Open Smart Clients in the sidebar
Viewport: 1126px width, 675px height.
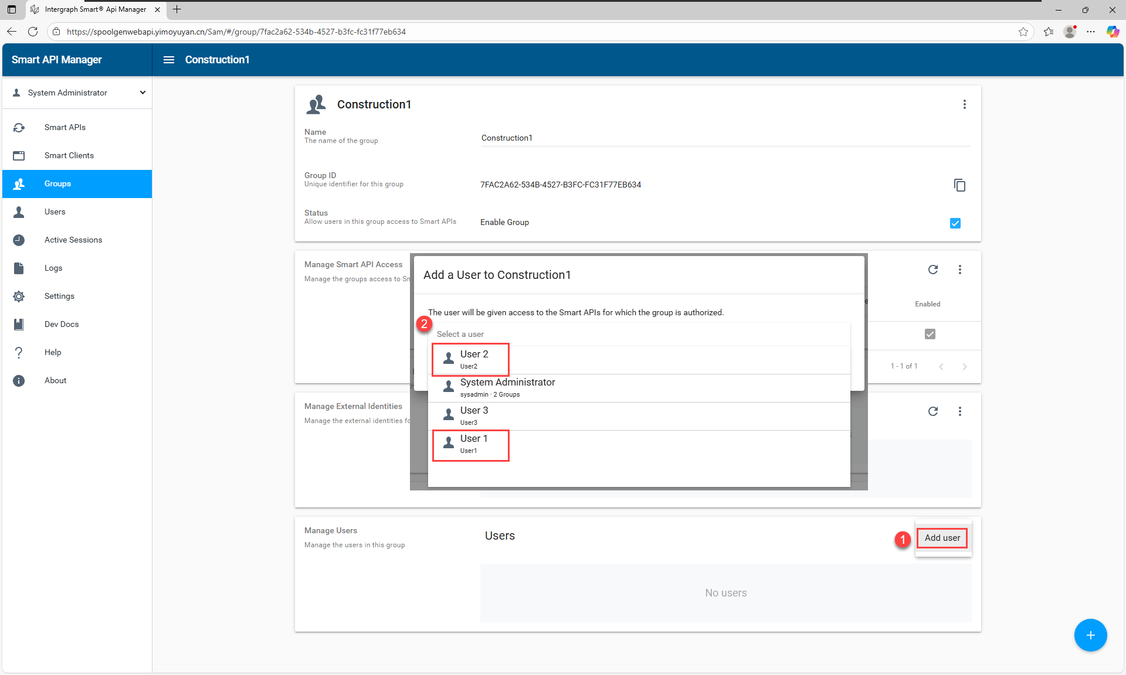(x=69, y=155)
